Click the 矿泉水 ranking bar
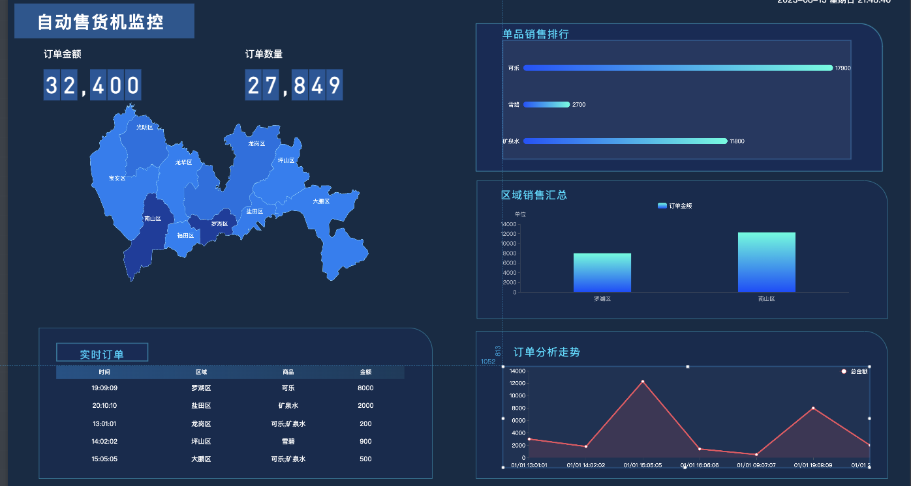Image resolution: width=911 pixels, height=486 pixels. coord(625,141)
